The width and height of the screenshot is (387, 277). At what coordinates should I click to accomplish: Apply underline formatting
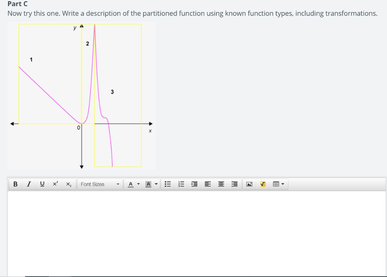click(x=42, y=184)
